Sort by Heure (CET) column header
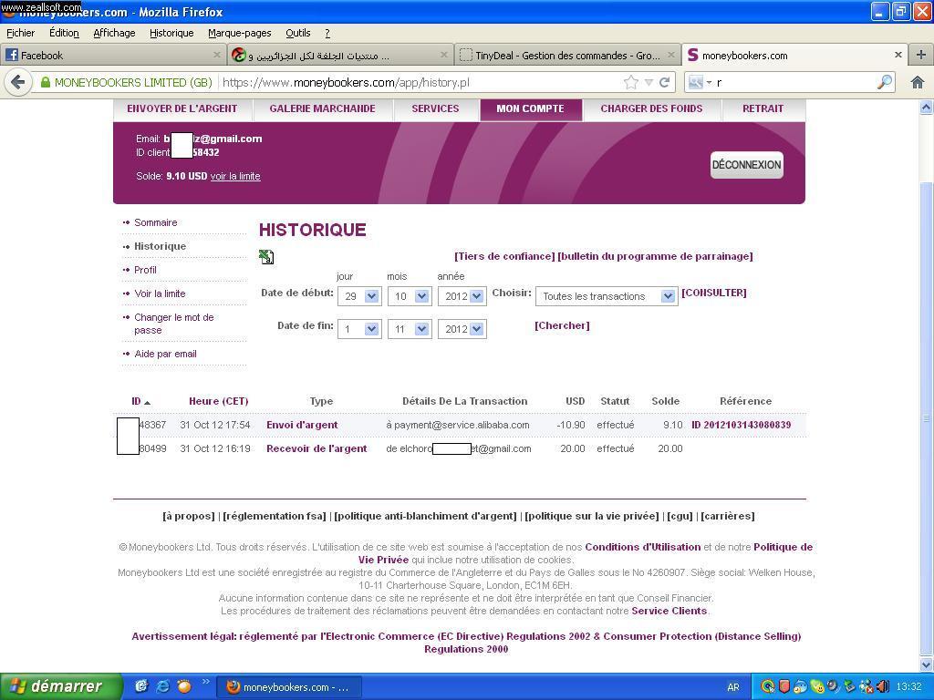The image size is (934, 700). (219, 401)
